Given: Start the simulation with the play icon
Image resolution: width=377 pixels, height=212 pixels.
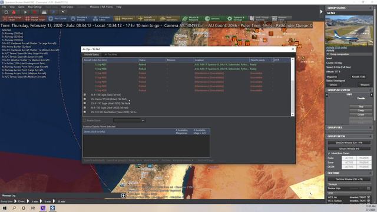Looking at the screenshot, I should coord(25,12).
